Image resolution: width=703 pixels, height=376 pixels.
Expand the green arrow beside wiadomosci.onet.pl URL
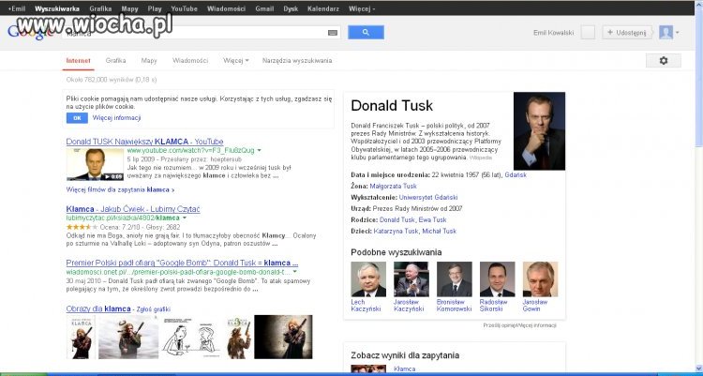click(x=295, y=272)
